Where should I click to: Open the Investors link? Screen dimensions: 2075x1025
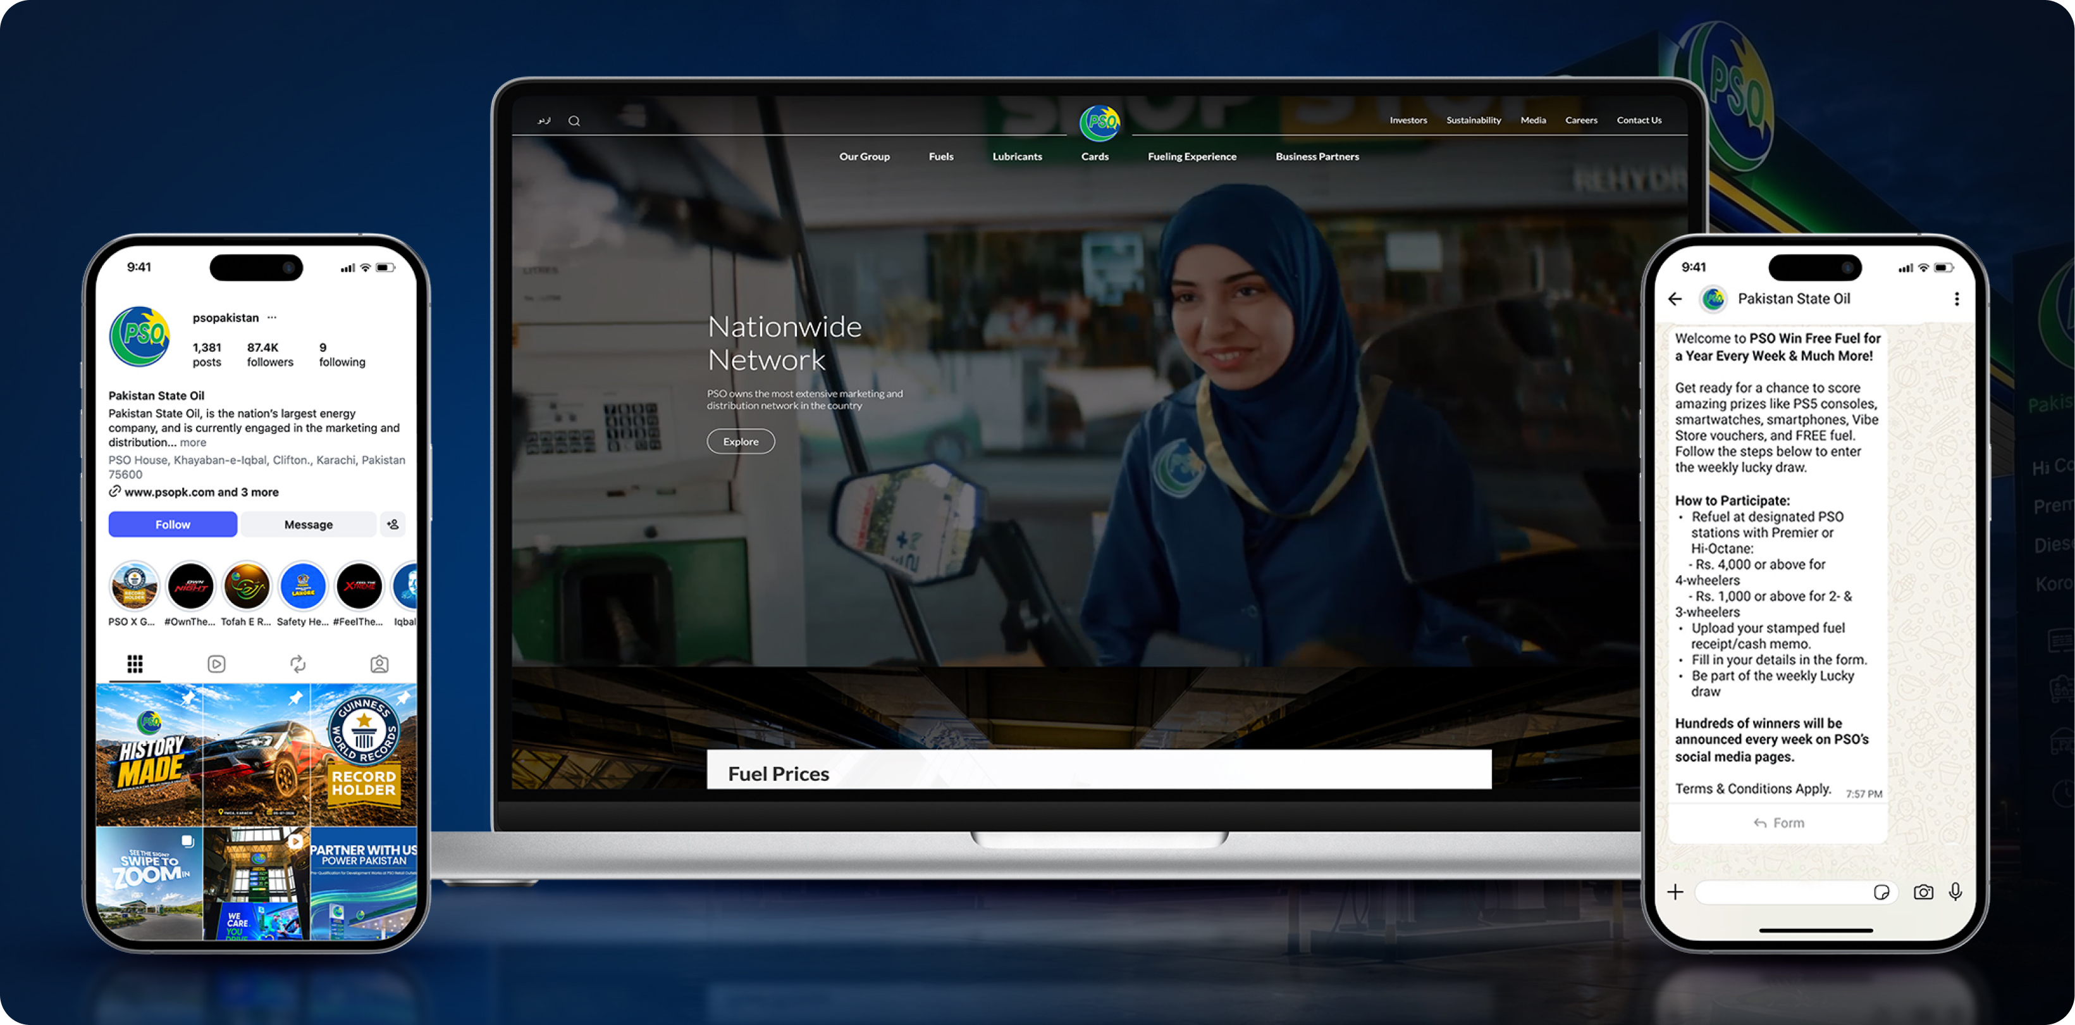1408,120
